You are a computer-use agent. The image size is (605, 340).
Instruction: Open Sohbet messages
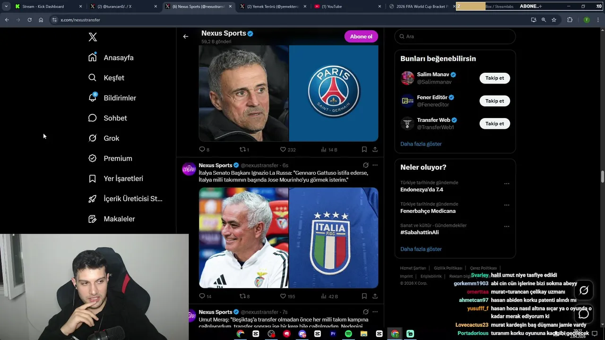click(x=108, y=118)
